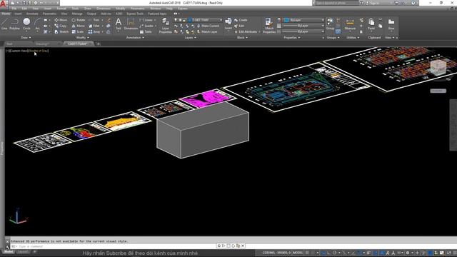Screen dimensions: 457x257
Task: Click Create block
Action: 241,20
